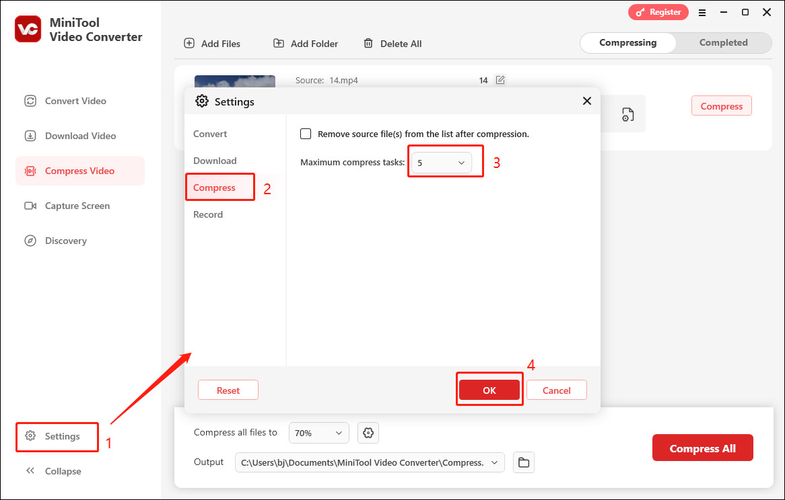
Task: Click the Discovery compass icon
Action: pyautogui.click(x=30, y=241)
